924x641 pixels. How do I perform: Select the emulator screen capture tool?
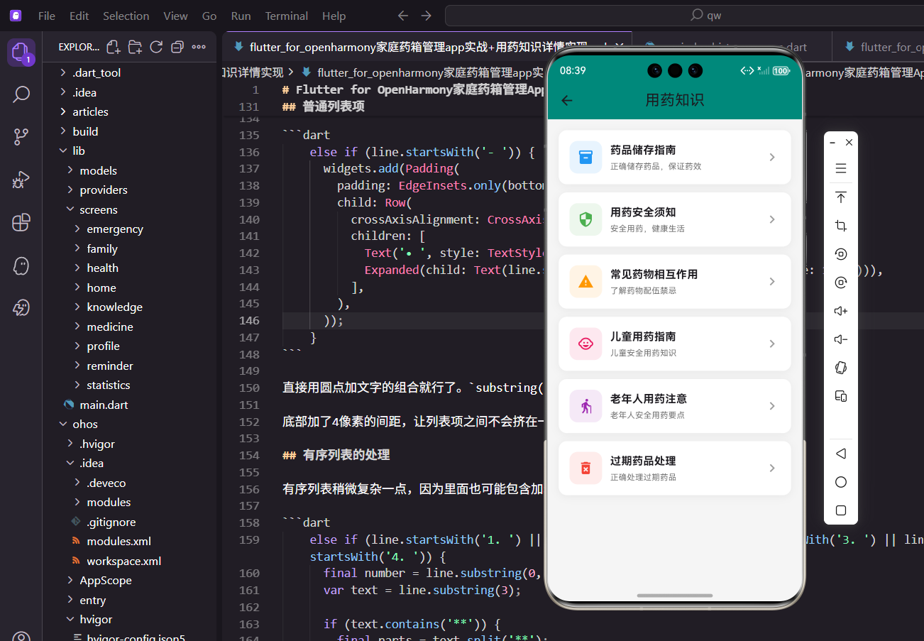point(840,225)
